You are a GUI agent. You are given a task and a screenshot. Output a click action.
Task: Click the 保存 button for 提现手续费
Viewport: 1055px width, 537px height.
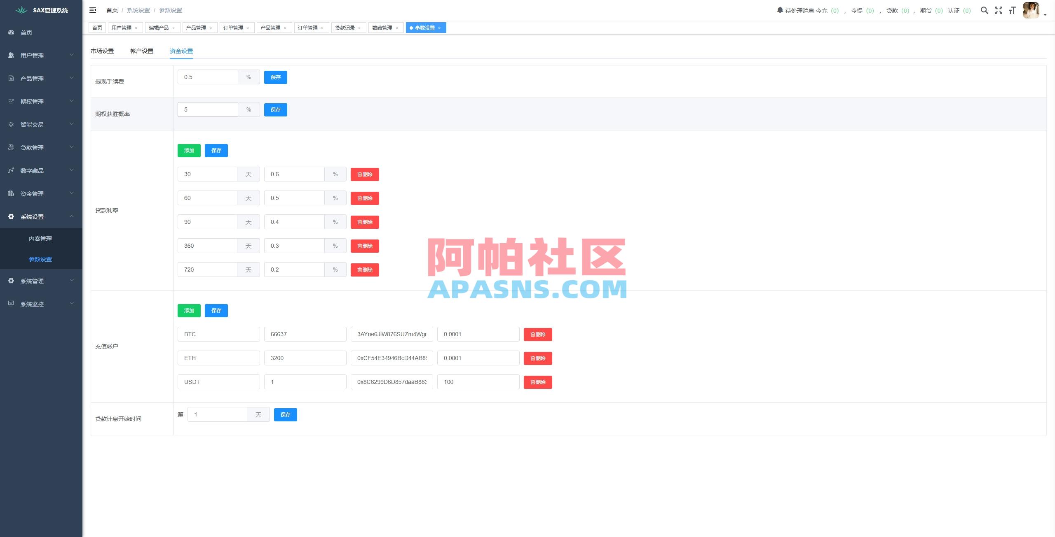[275, 77]
